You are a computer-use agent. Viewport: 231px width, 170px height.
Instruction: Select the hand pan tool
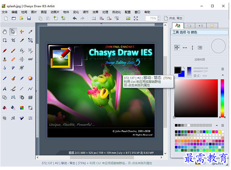5,32
